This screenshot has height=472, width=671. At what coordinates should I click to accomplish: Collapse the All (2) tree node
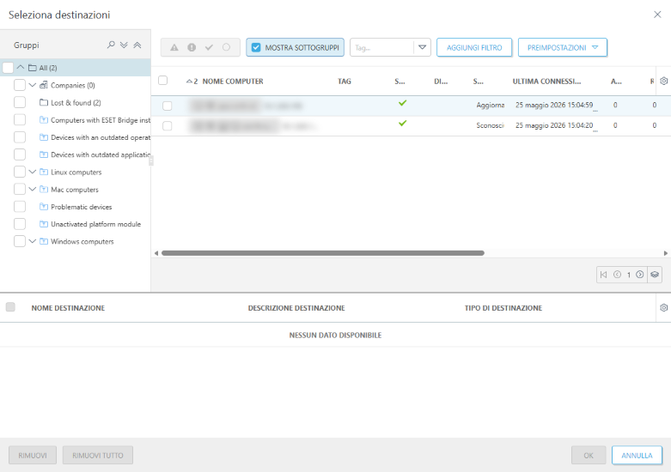coord(20,67)
